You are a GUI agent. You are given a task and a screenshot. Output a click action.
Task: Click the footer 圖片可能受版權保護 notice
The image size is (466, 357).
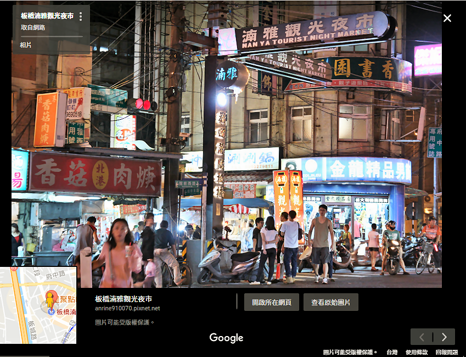pyautogui.click(x=350, y=352)
